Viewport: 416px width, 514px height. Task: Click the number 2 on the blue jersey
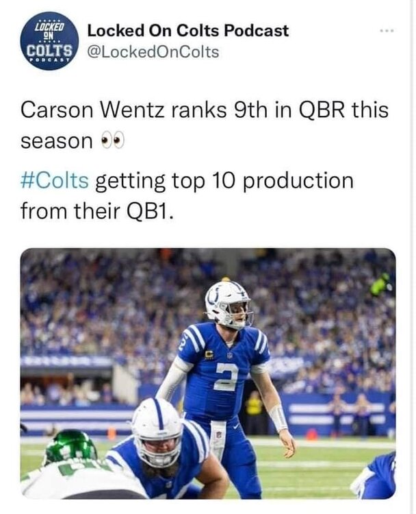tap(226, 377)
